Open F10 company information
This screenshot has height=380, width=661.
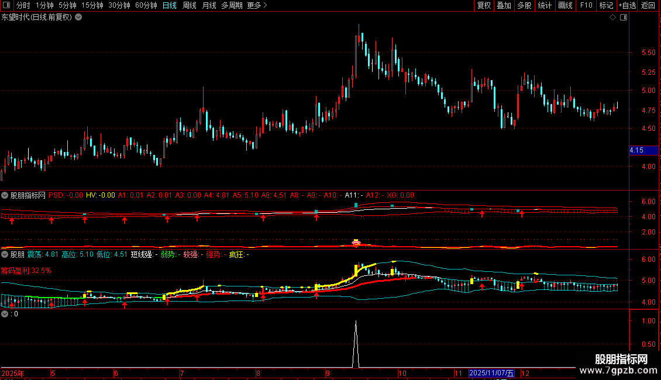(x=586, y=5)
